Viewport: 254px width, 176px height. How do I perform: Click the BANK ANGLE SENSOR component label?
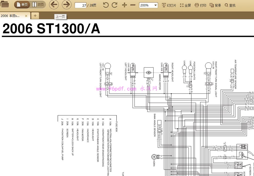click(x=154, y=125)
